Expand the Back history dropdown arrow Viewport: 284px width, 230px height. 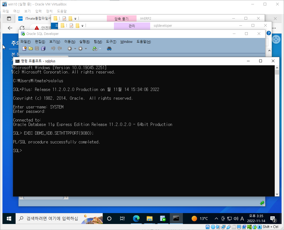75,49
